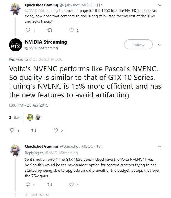Like the first Quickshot Gaming tweet
171x198 pixels.
(72, 30)
